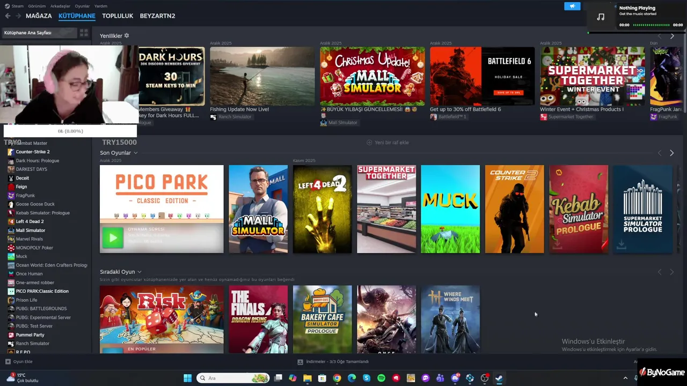Click Yeni bir raf ekle link
This screenshot has width=687, height=386.
[388, 143]
